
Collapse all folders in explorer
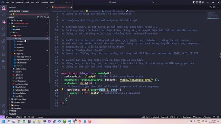coord(48,17)
